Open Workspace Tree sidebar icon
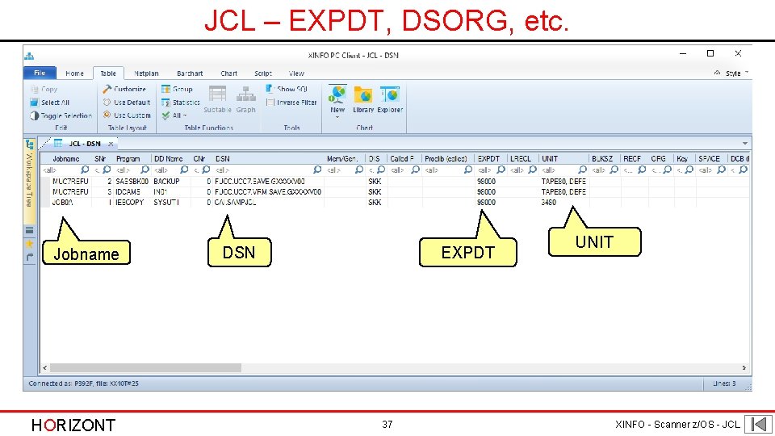The height and width of the screenshot is (436, 775). click(30, 145)
